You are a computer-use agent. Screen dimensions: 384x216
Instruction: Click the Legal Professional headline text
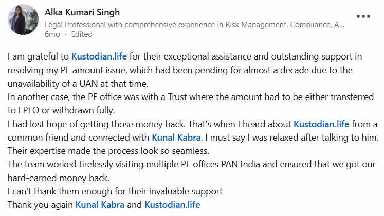(x=194, y=24)
